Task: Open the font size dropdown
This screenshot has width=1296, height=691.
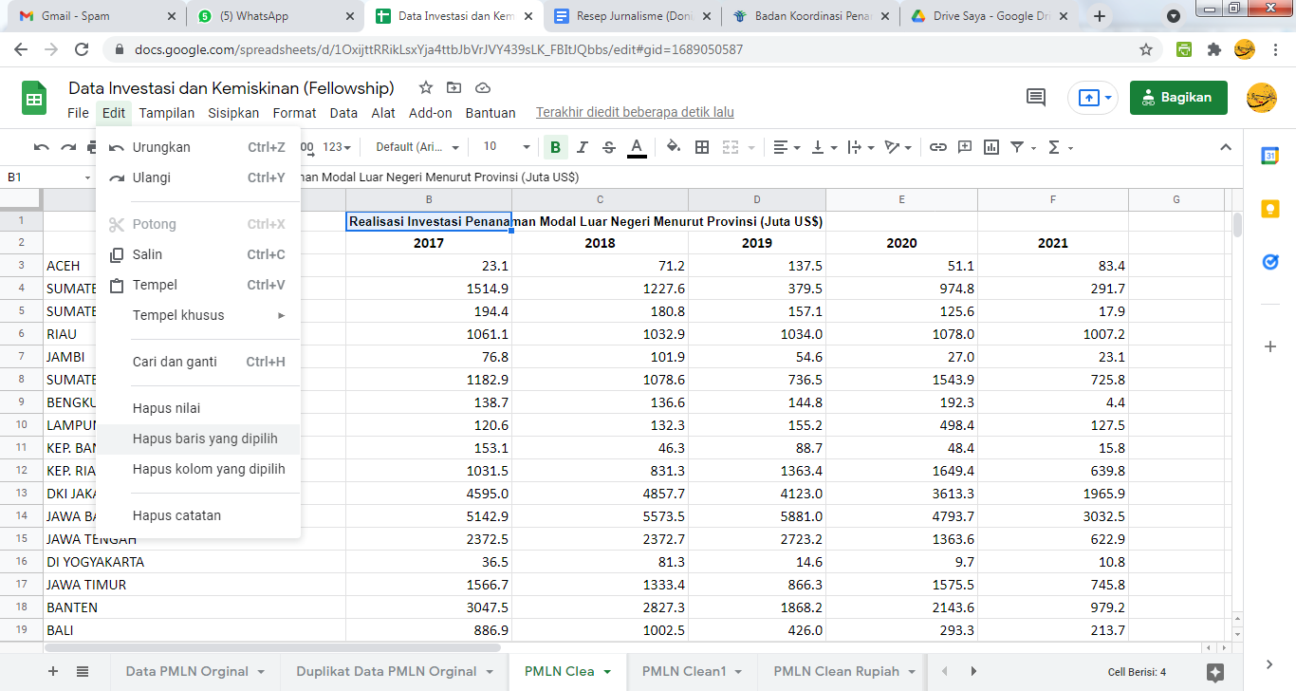Action: coord(506,147)
